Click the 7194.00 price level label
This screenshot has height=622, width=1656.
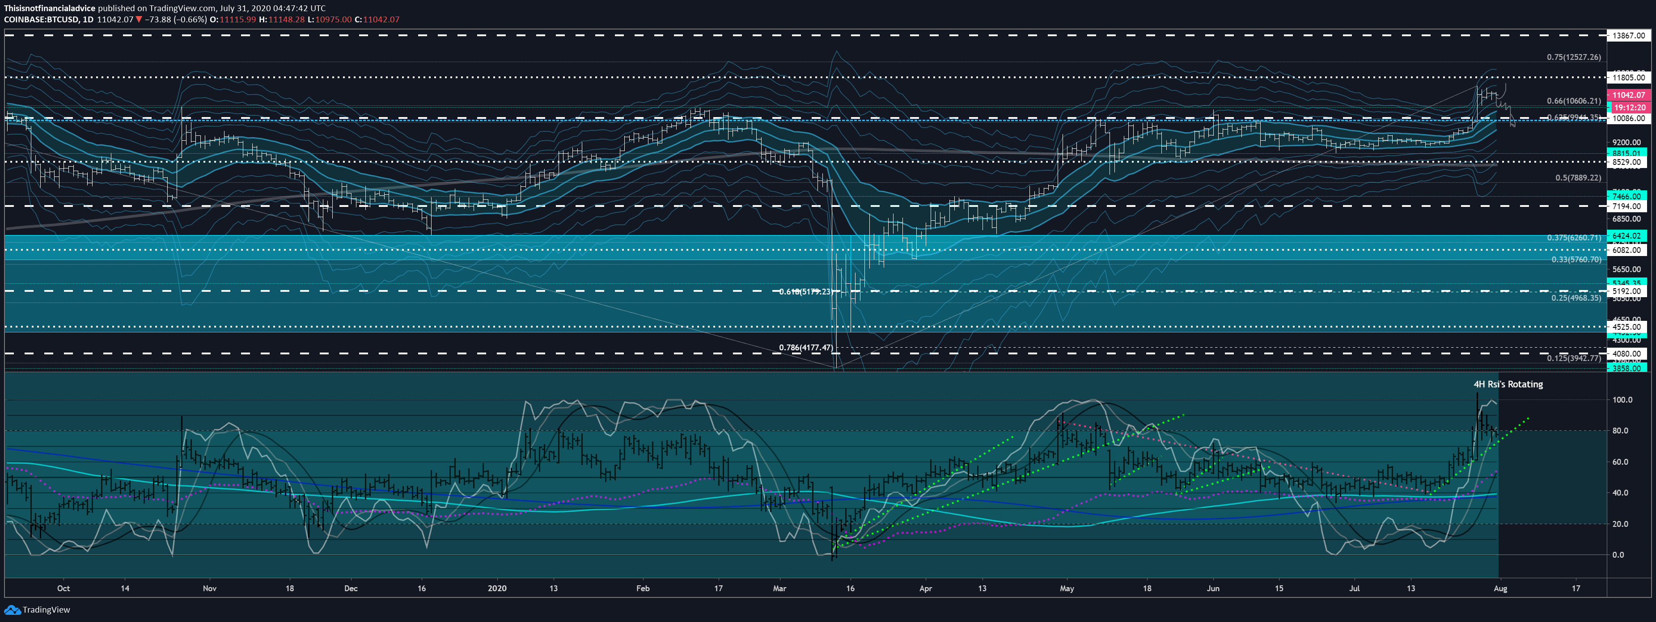click(x=1628, y=206)
